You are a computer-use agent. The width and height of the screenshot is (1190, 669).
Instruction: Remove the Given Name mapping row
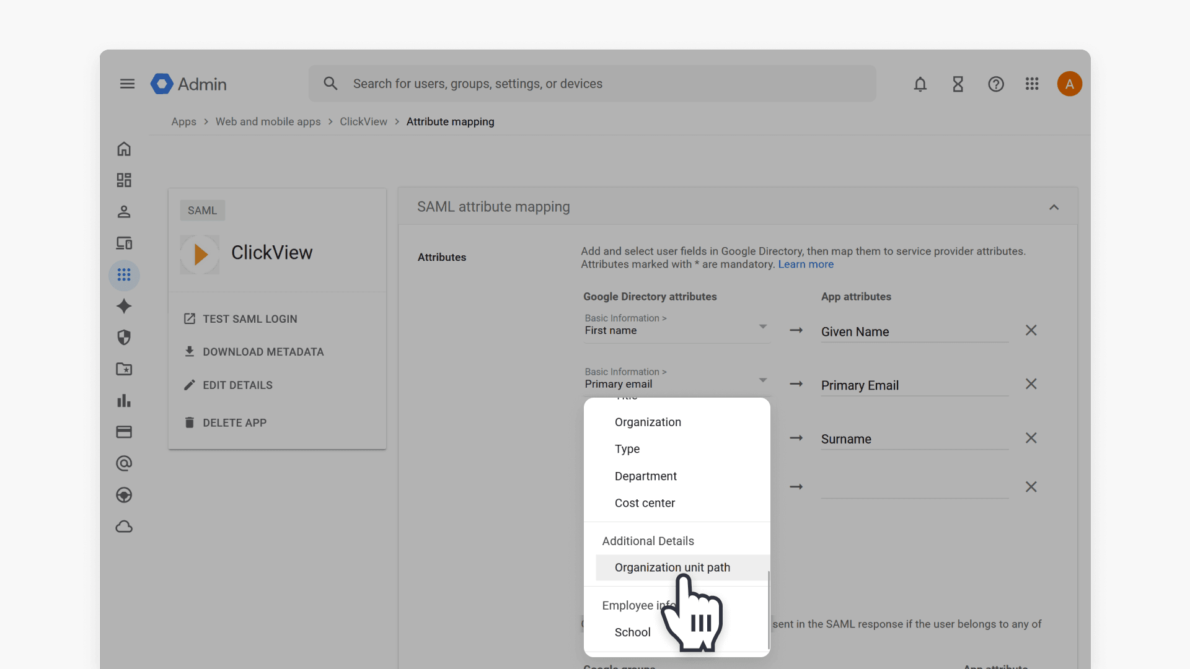[1031, 330]
